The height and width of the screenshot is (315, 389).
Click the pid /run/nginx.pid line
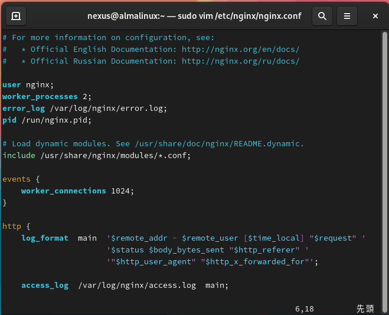[47, 120]
